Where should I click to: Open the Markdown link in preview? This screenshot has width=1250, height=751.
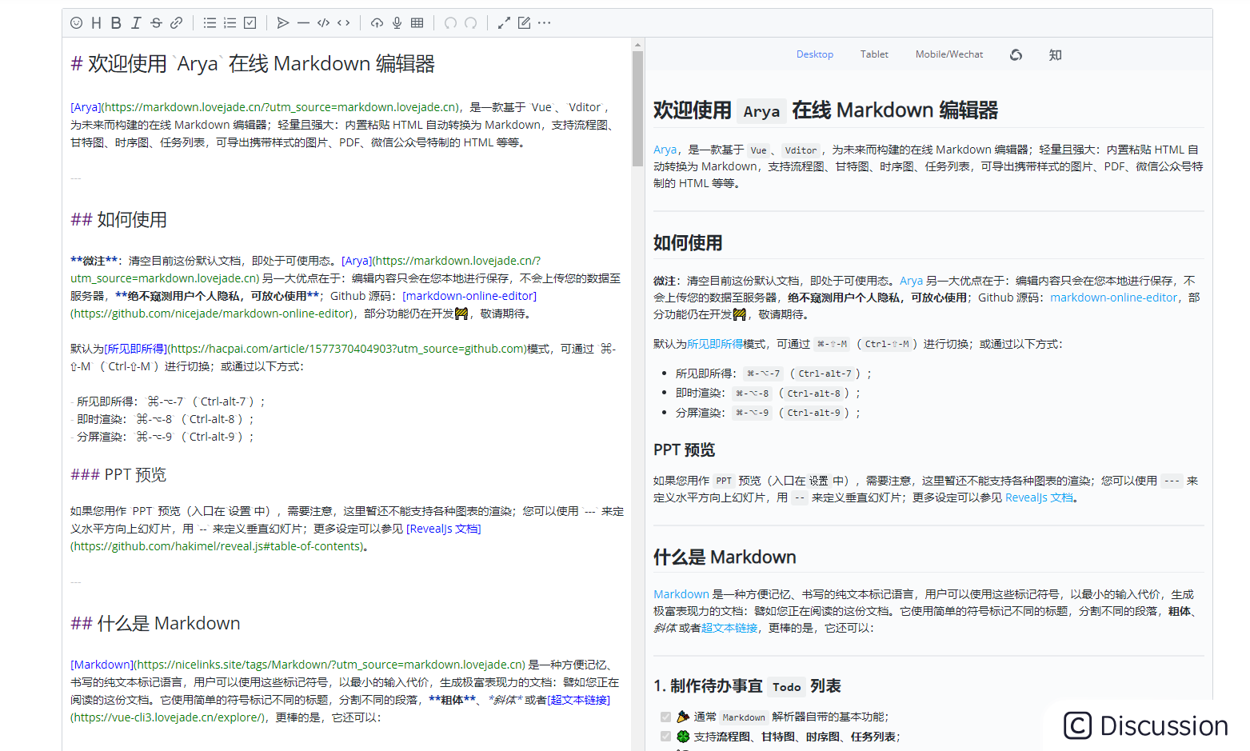681,594
